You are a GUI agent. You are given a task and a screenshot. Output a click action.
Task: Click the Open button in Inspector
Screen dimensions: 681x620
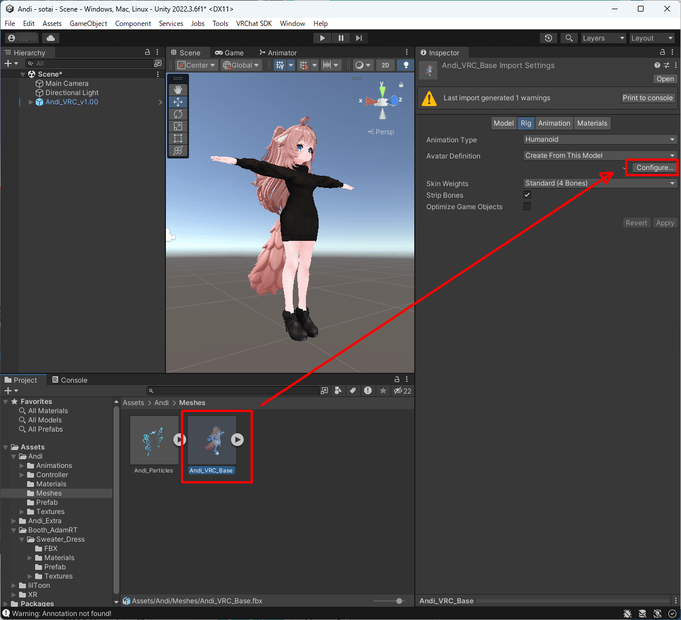(x=665, y=79)
